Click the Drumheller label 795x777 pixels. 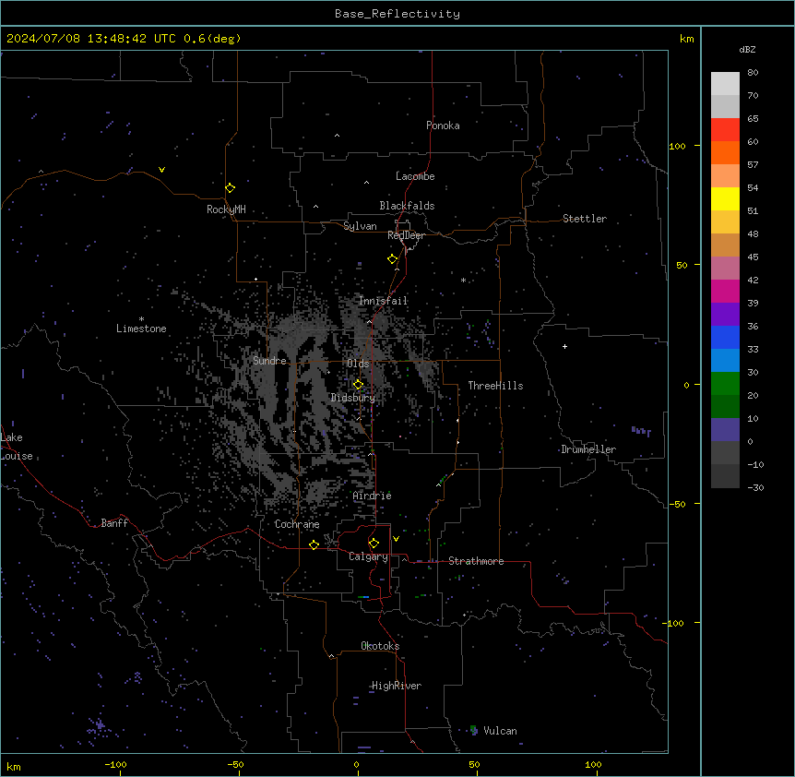pyautogui.click(x=588, y=449)
